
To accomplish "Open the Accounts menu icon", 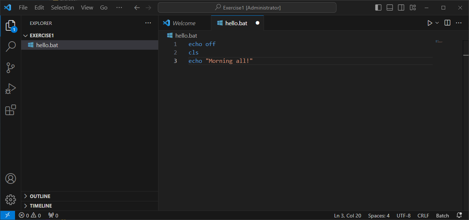I will coord(11,179).
